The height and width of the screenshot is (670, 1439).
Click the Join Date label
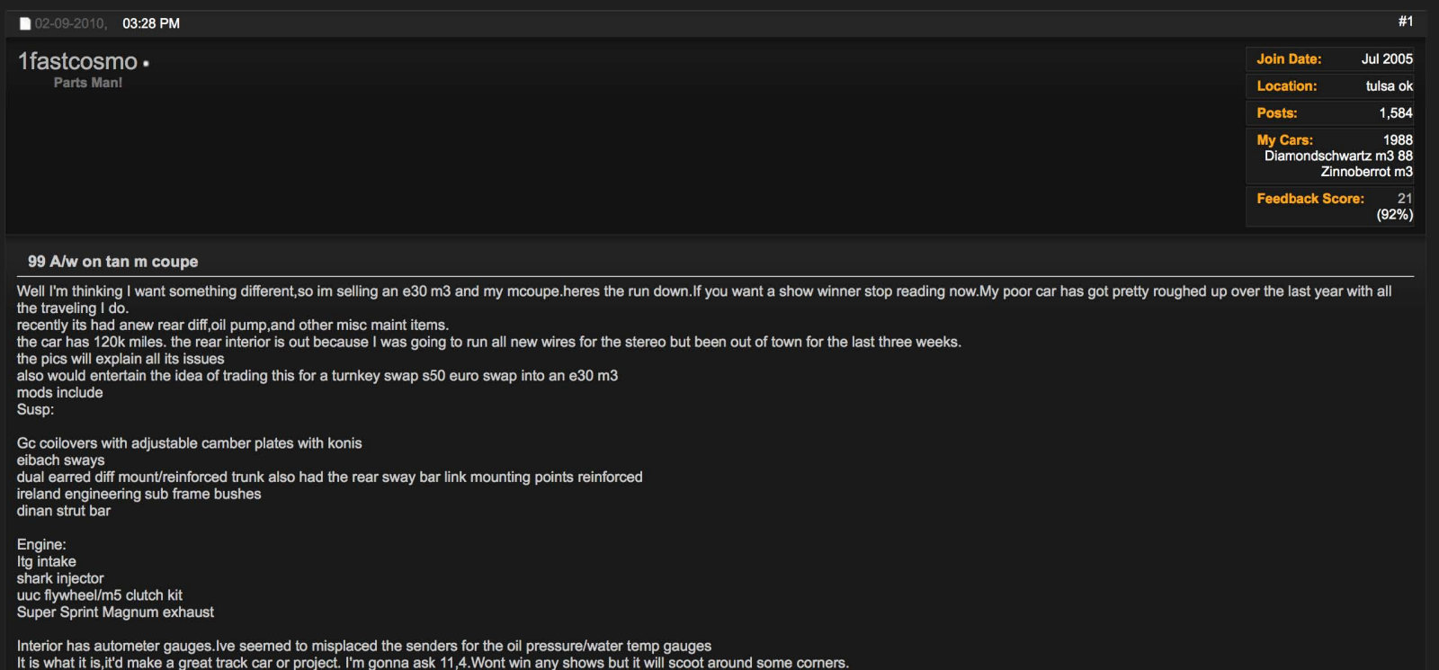pos(1289,59)
